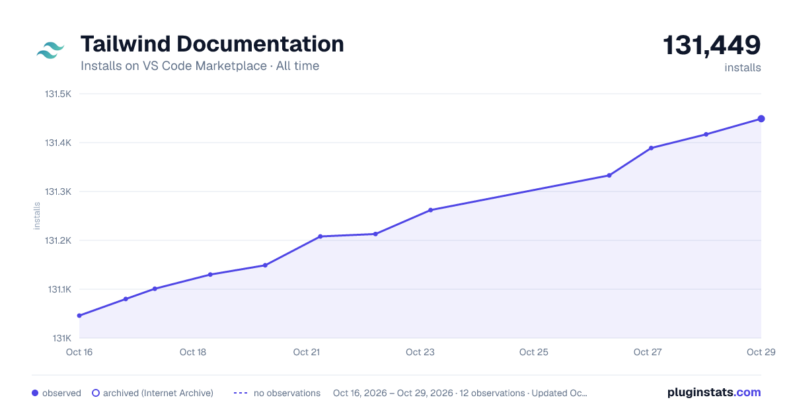
Task: Click the 'observed' legend label
Action: click(x=61, y=393)
